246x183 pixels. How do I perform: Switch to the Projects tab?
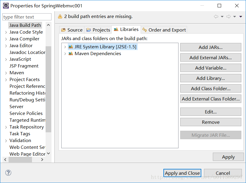pos(98,30)
